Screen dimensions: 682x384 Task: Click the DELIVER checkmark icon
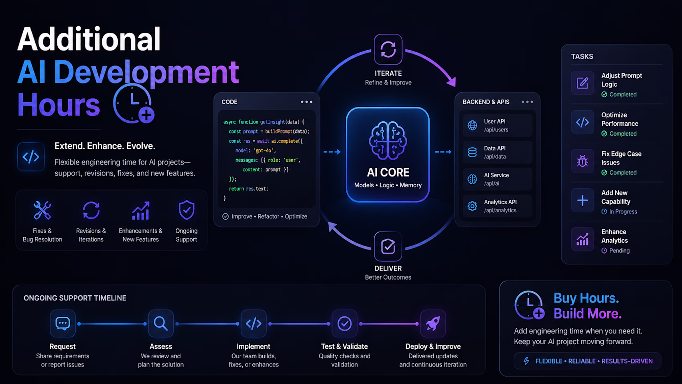388,246
